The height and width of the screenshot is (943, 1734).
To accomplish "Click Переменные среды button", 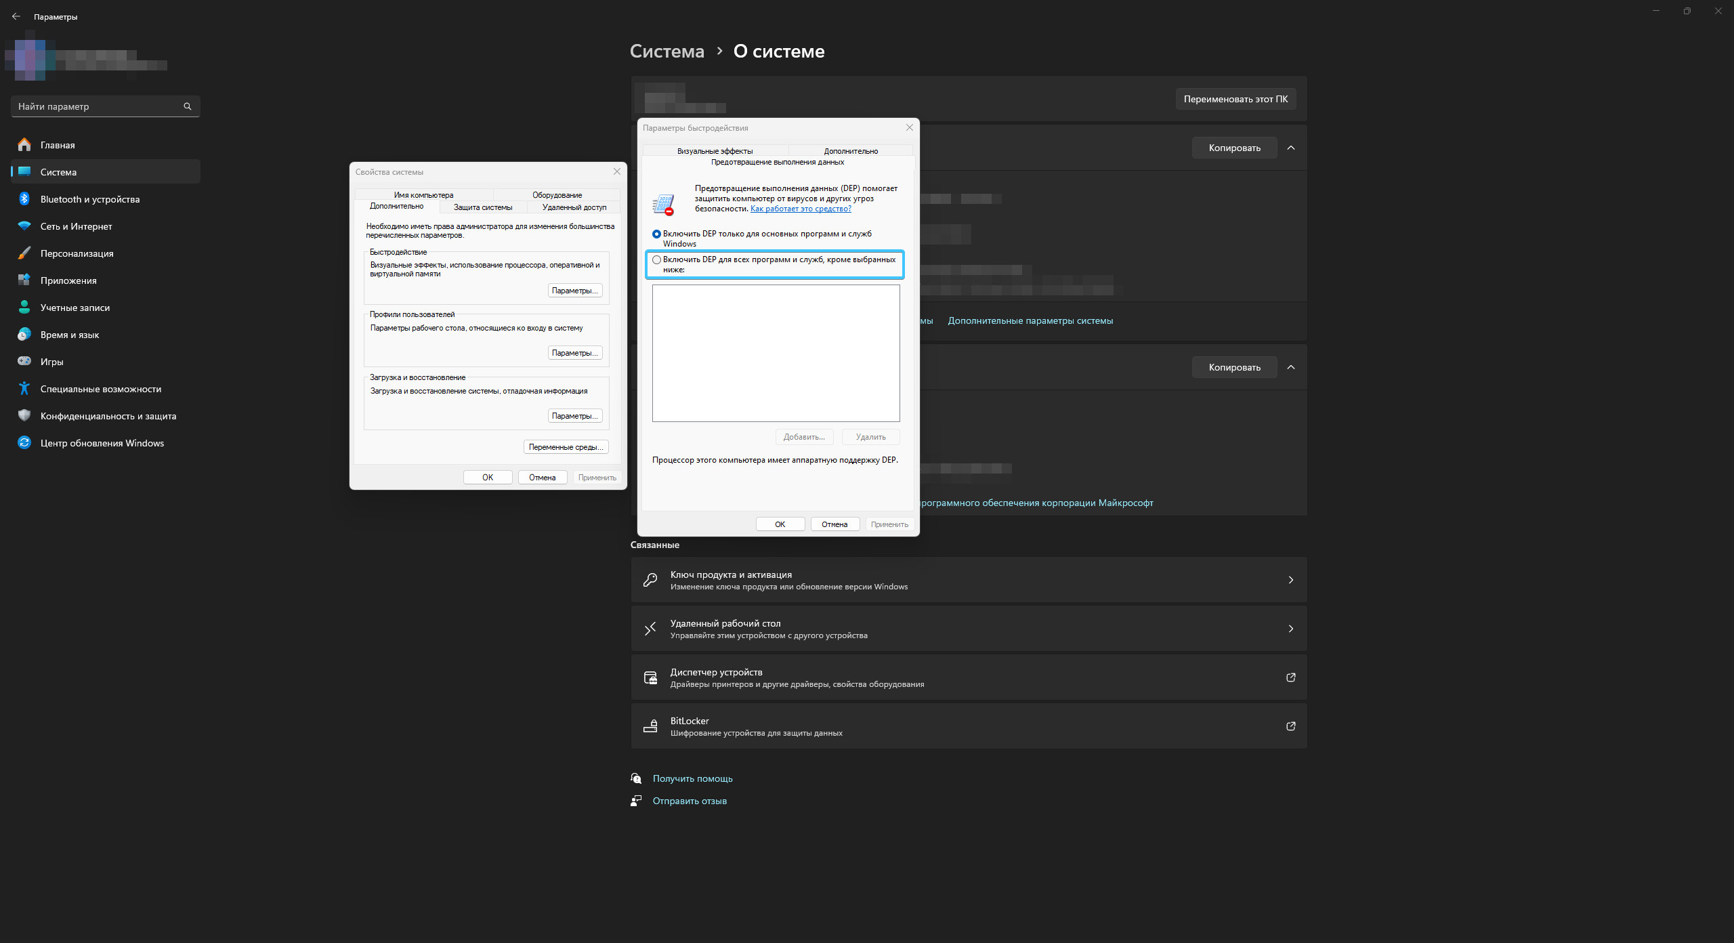I will click(x=566, y=447).
